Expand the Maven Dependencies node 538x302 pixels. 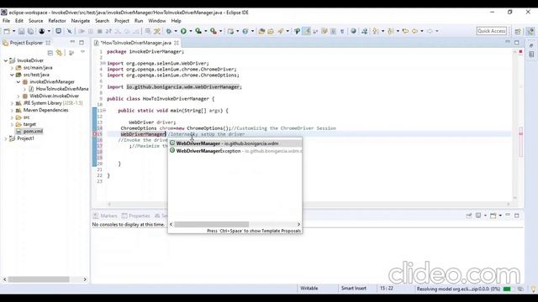click(x=12, y=110)
